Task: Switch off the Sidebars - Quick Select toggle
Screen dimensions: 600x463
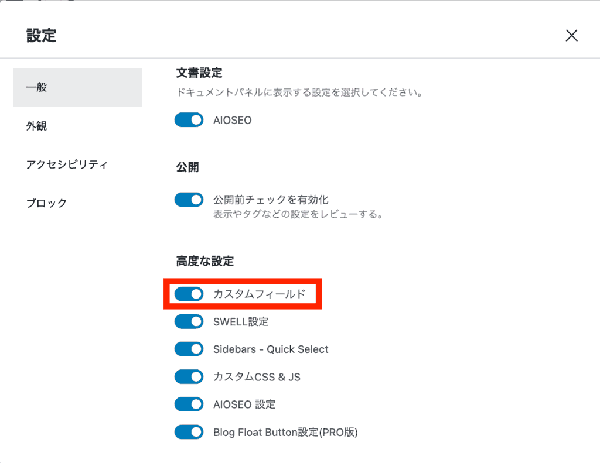Action: pyautogui.click(x=189, y=349)
